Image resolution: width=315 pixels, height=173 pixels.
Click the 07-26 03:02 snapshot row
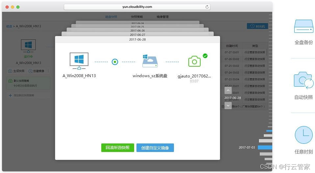tap(244, 59)
